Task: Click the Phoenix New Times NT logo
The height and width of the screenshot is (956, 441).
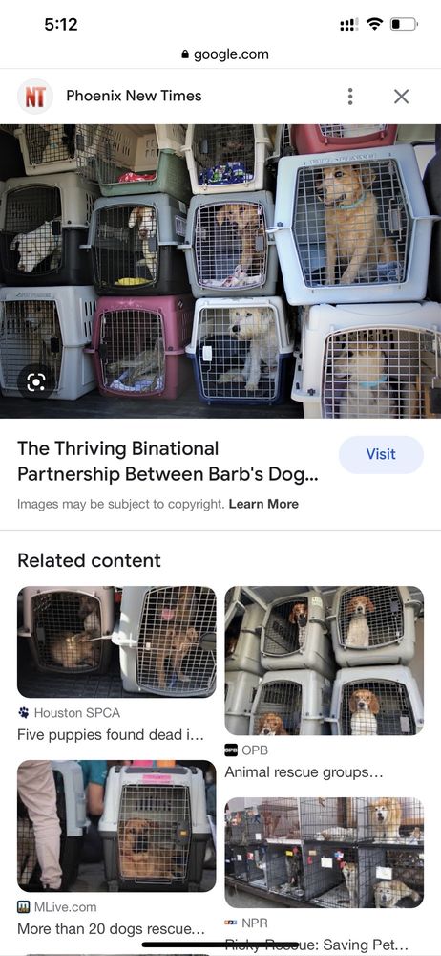Action: pos(34,97)
